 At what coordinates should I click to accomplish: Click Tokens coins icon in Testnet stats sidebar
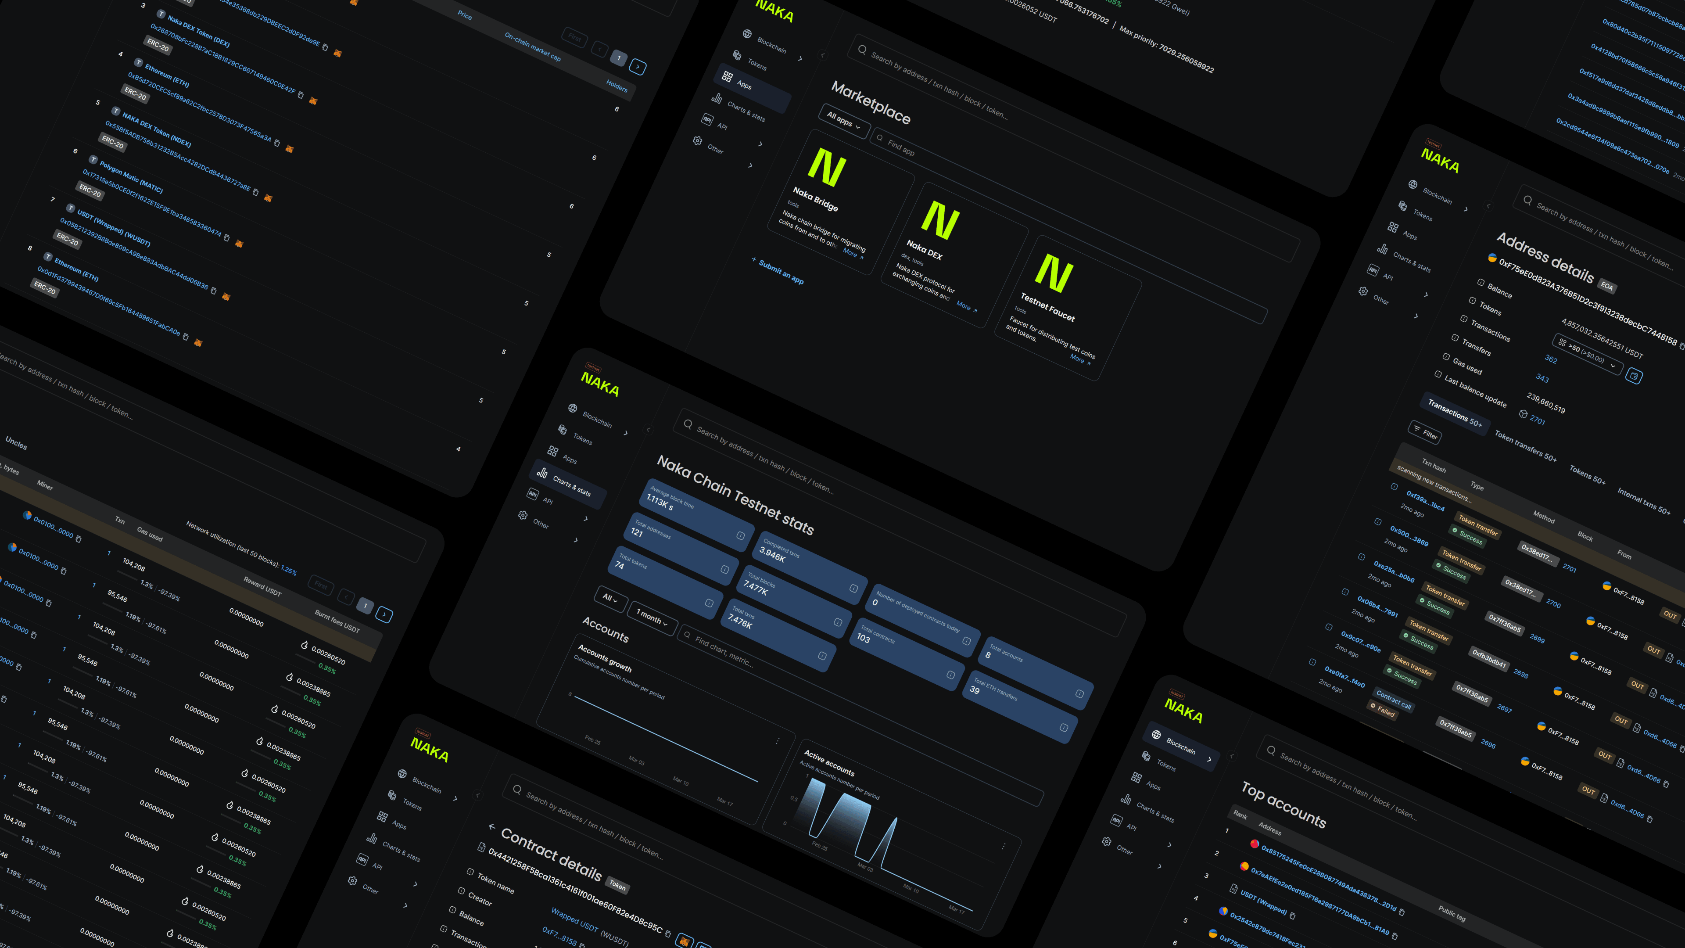point(563,429)
